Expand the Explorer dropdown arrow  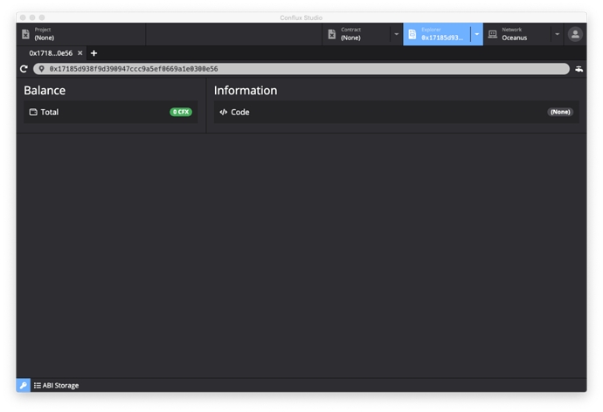click(477, 34)
